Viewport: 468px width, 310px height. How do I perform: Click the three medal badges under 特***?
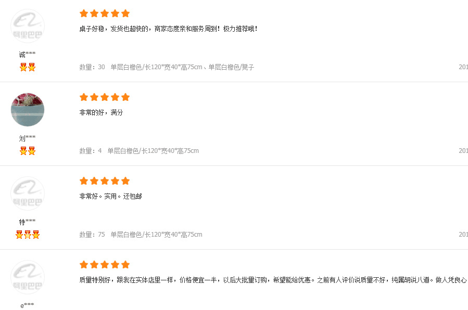[28, 235]
